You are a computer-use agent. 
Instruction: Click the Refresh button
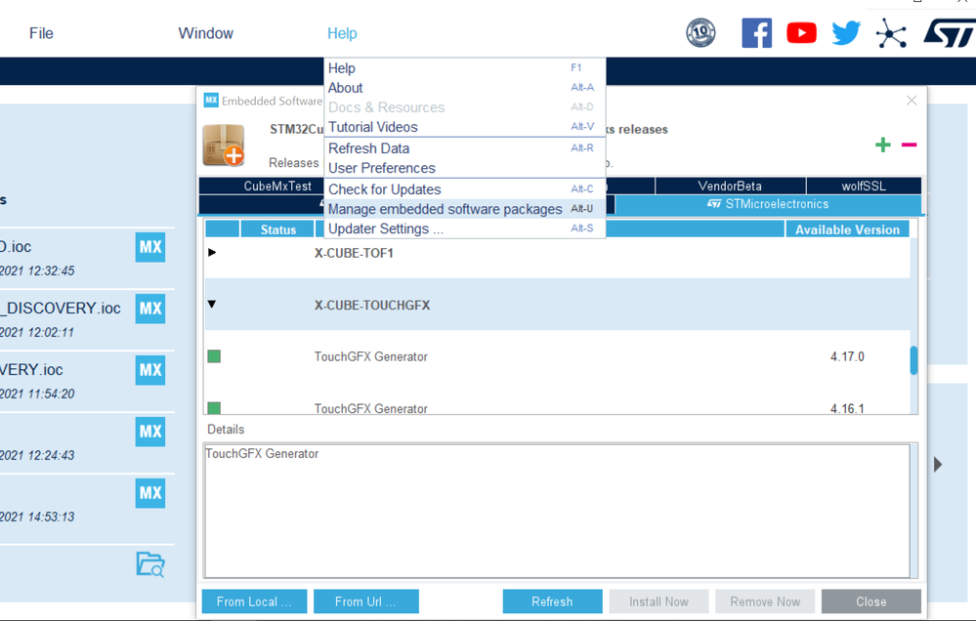click(552, 601)
